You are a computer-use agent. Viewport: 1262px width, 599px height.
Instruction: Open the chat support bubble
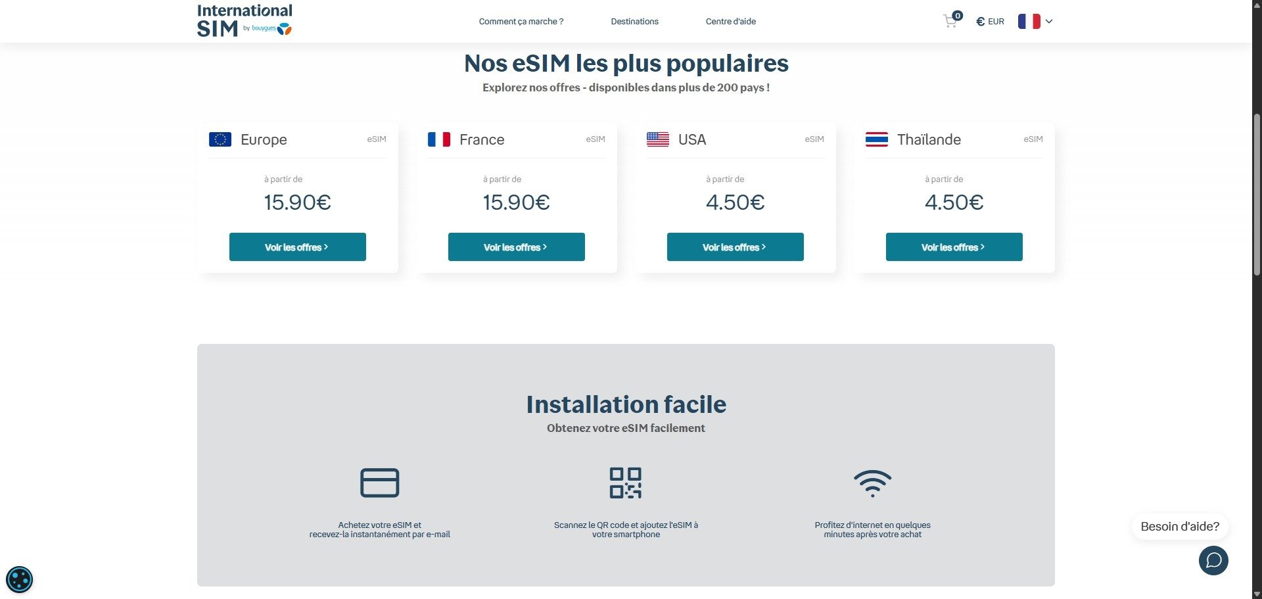click(1213, 561)
